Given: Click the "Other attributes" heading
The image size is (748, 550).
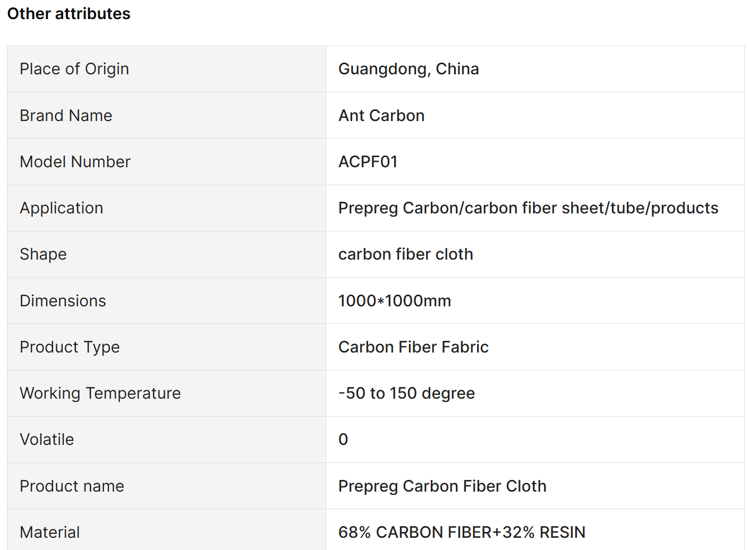Looking at the screenshot, I should click(69, 14).
